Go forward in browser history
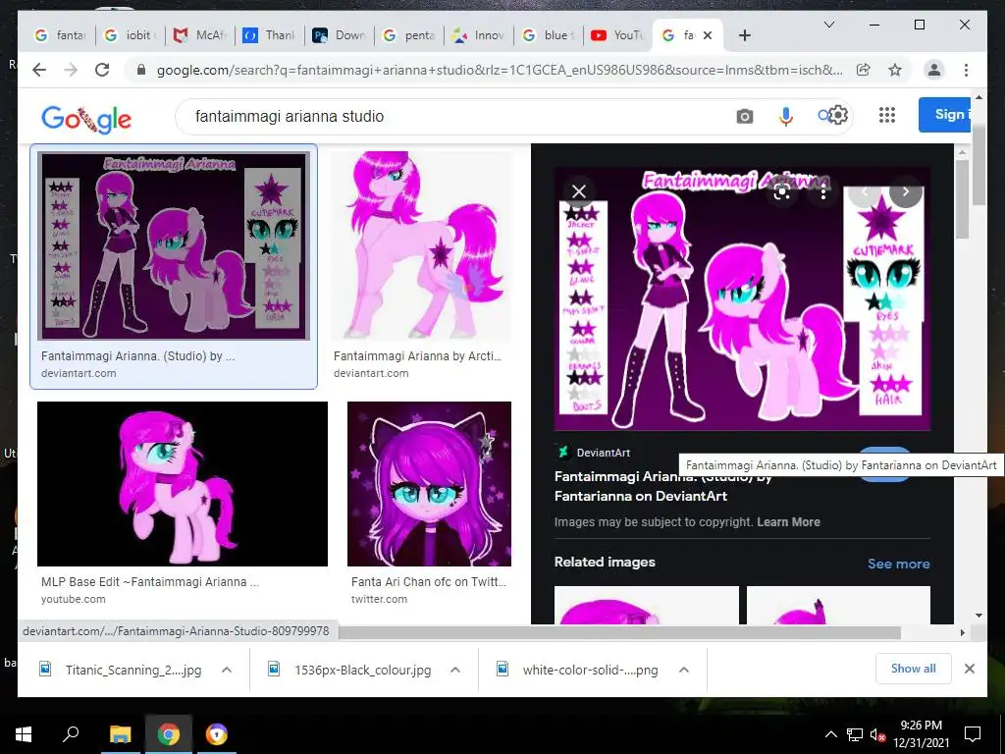The image size is (1005, 754). coord(71,70)
